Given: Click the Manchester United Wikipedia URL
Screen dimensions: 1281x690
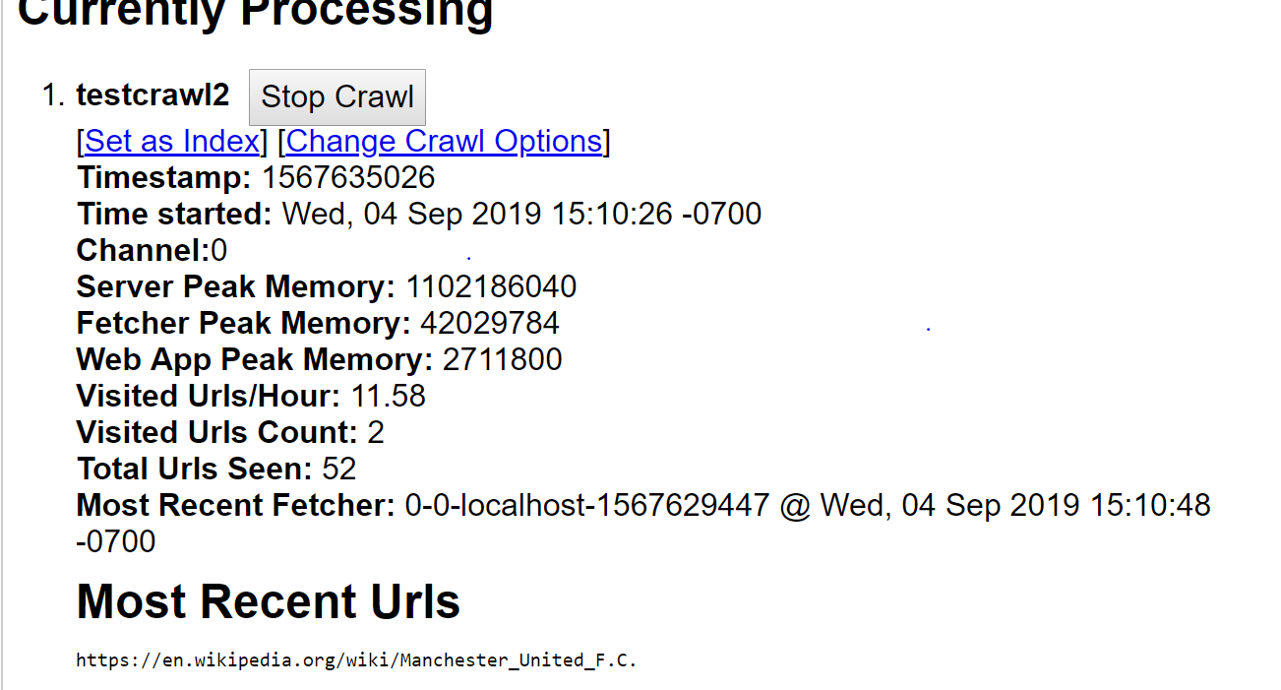Looking at the screenshot, I should tap(357, 660).
